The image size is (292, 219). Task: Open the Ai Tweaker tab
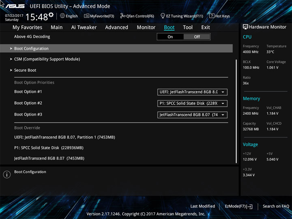point(84,28)
